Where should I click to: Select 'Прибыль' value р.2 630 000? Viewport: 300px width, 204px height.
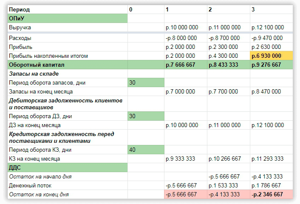click(x=272, y=47)
